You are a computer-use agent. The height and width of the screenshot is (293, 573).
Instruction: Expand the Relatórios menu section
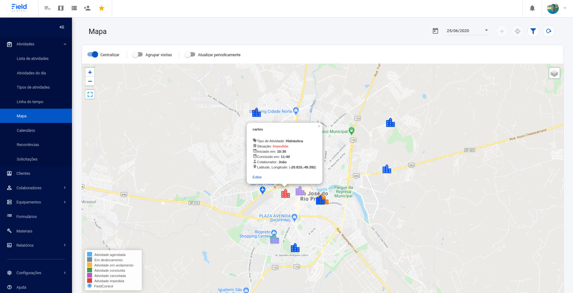click(x=25, y=245)
